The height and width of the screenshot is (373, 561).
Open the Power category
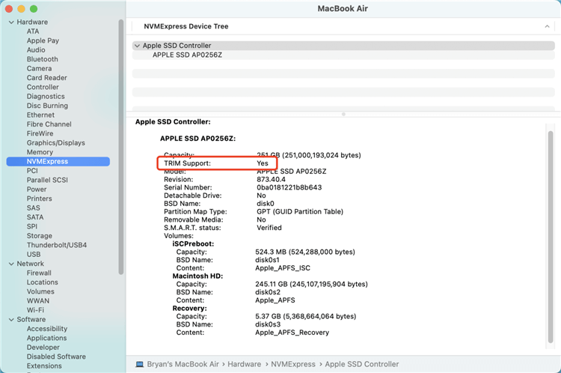(x=37, y=190)
